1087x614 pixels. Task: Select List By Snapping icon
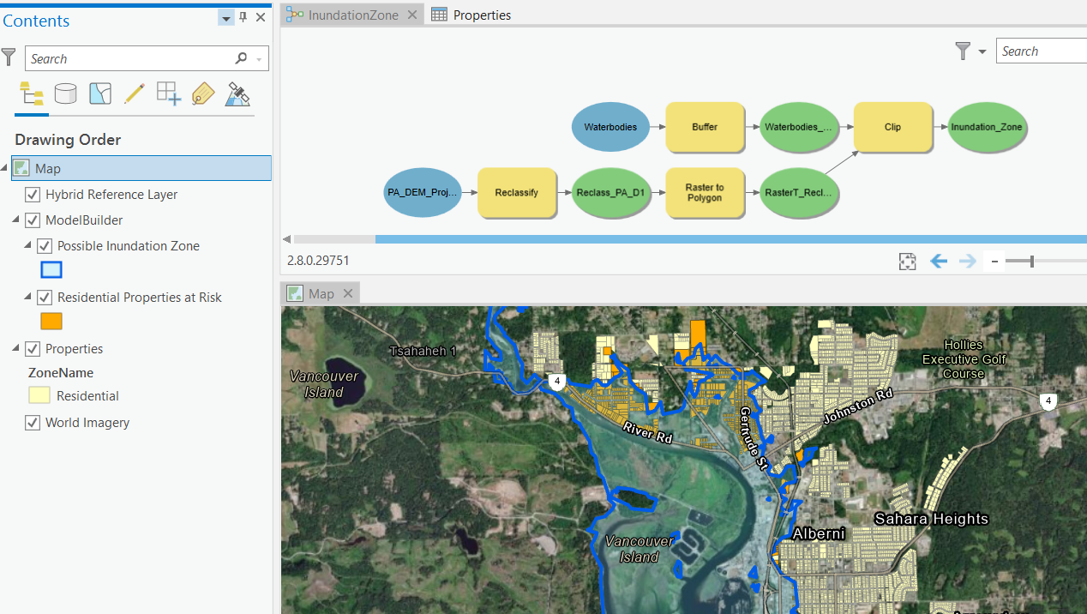[x=169, y=93]
